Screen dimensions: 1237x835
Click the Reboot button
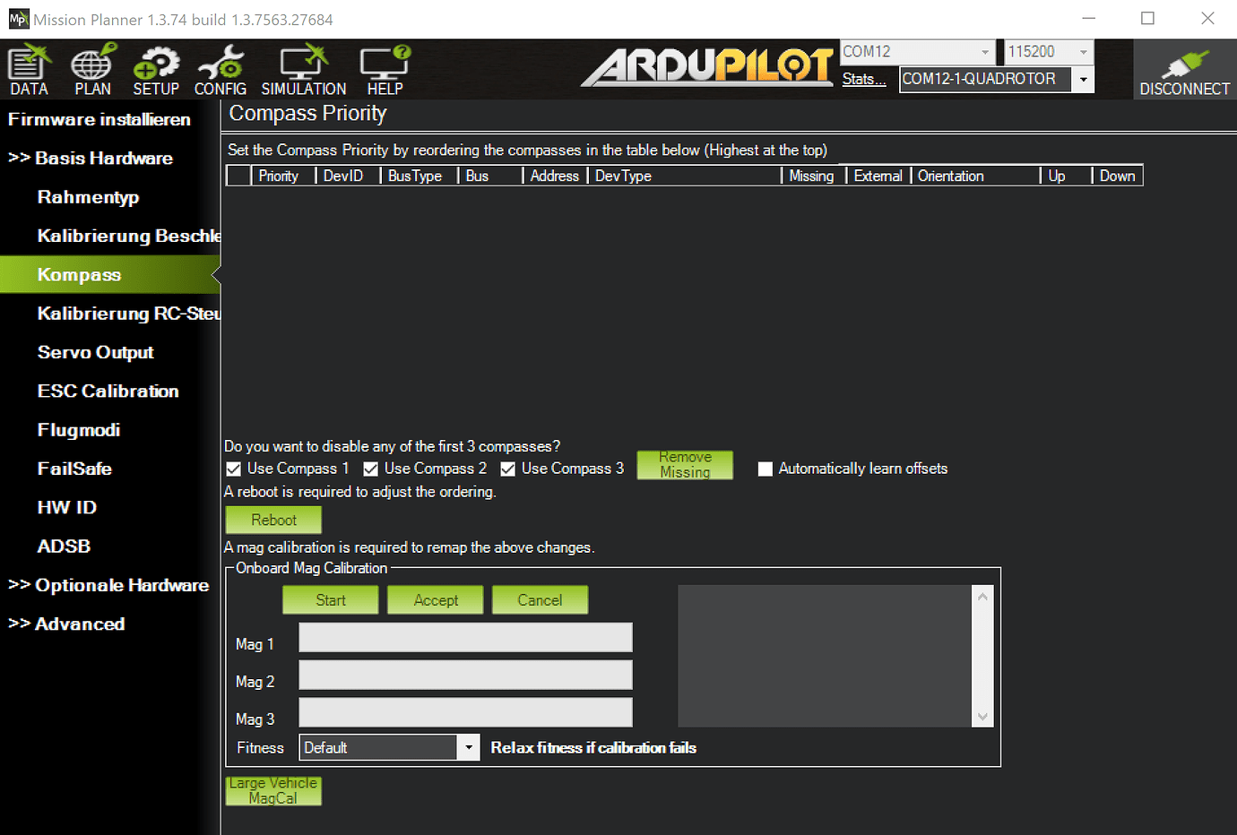coord(273,520)
